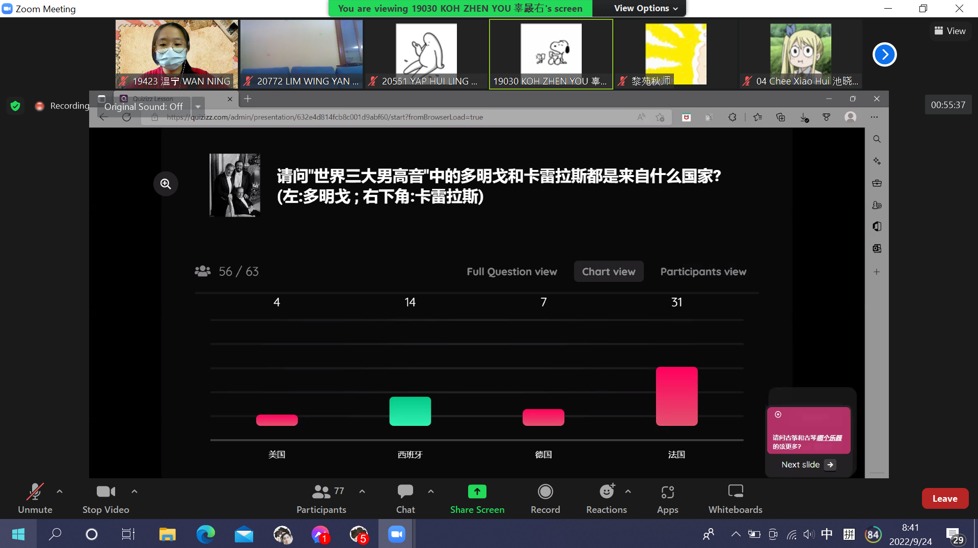Open the browser Downloads icon

804,118
